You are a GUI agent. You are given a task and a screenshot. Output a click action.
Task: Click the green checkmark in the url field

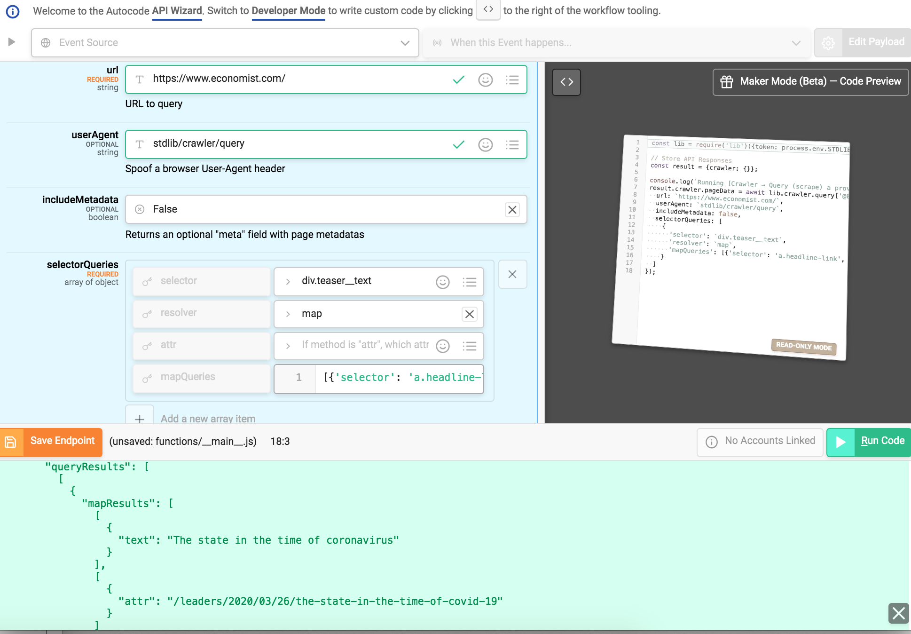459,79
